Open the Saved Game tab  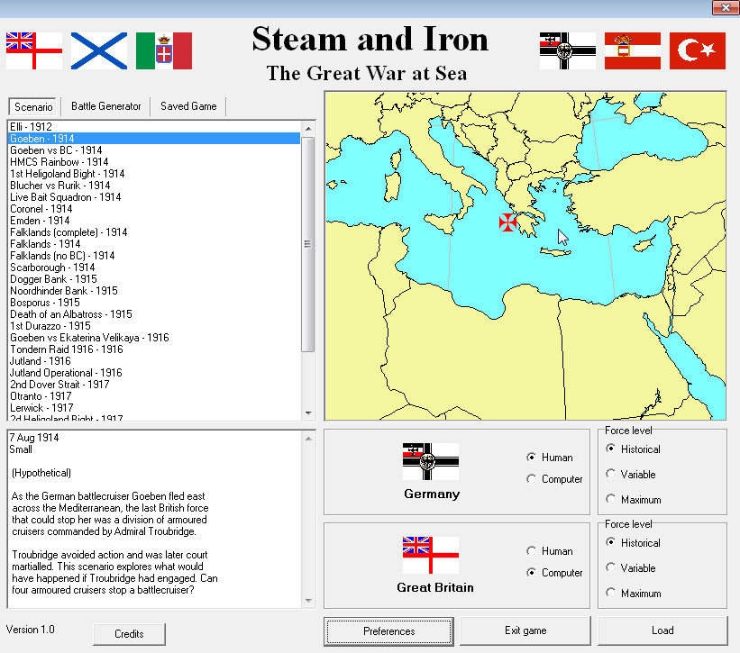(188, 106)
